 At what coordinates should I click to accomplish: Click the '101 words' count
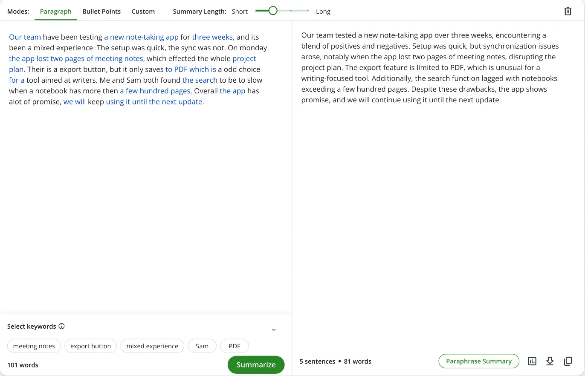(x=23, y=365)
